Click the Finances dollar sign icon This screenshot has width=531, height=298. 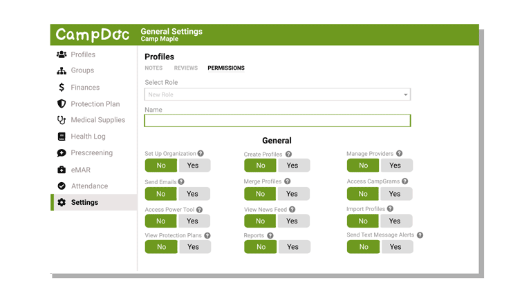[x=62, y=87]
